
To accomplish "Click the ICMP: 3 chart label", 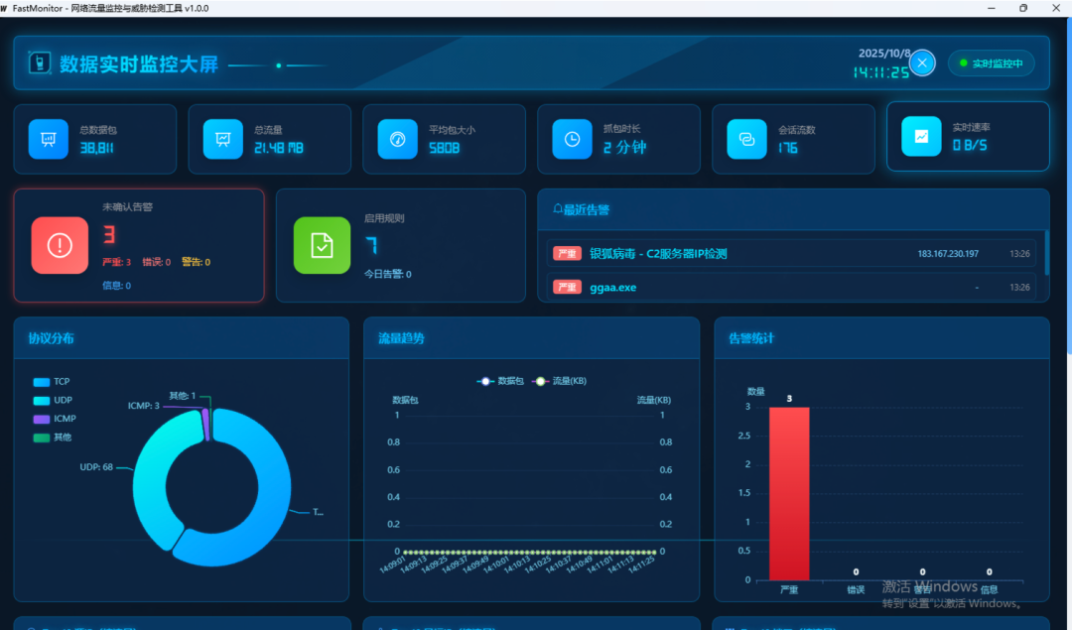I will click(x=144, y=406).
